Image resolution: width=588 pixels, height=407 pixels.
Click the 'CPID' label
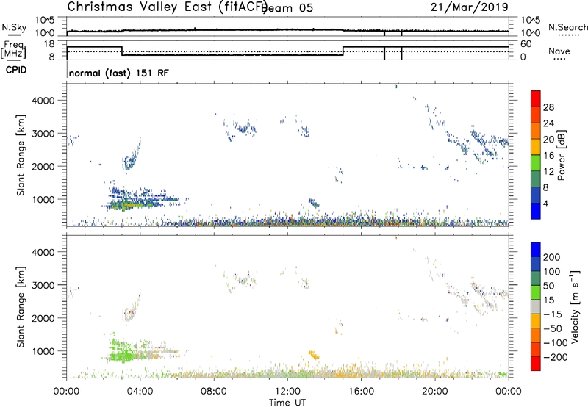tap(16, 70)
